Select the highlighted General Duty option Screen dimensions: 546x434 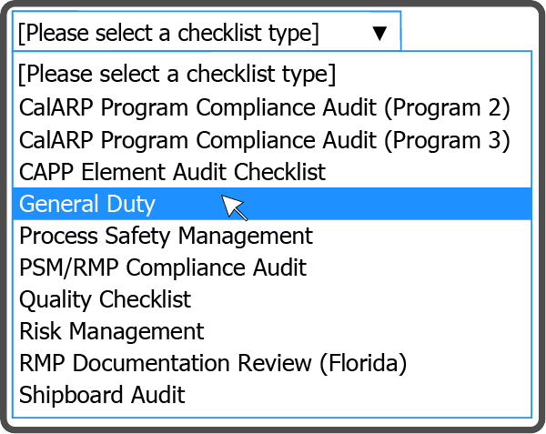tap(272, 204)
